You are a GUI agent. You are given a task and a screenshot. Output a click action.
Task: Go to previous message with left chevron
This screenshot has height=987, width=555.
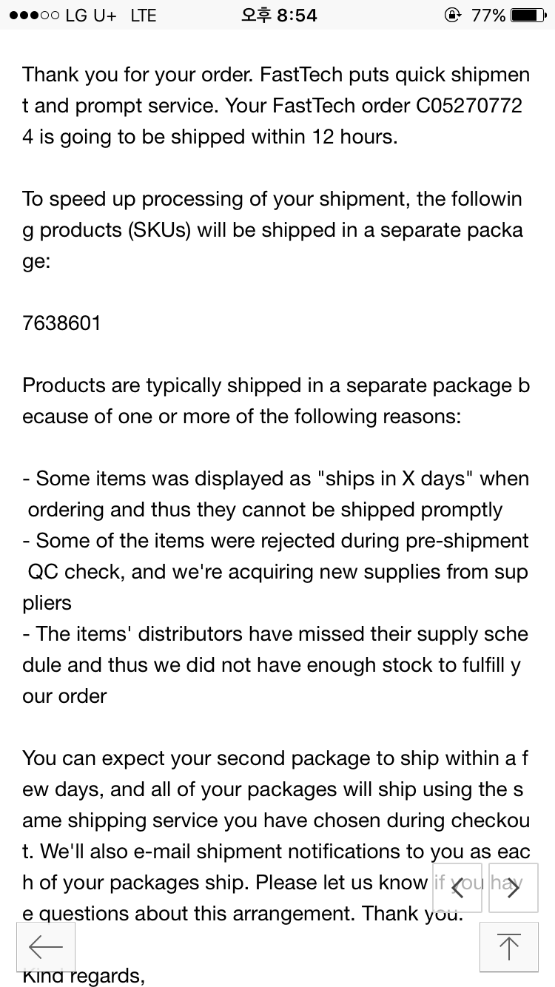[x=457, y=888]
